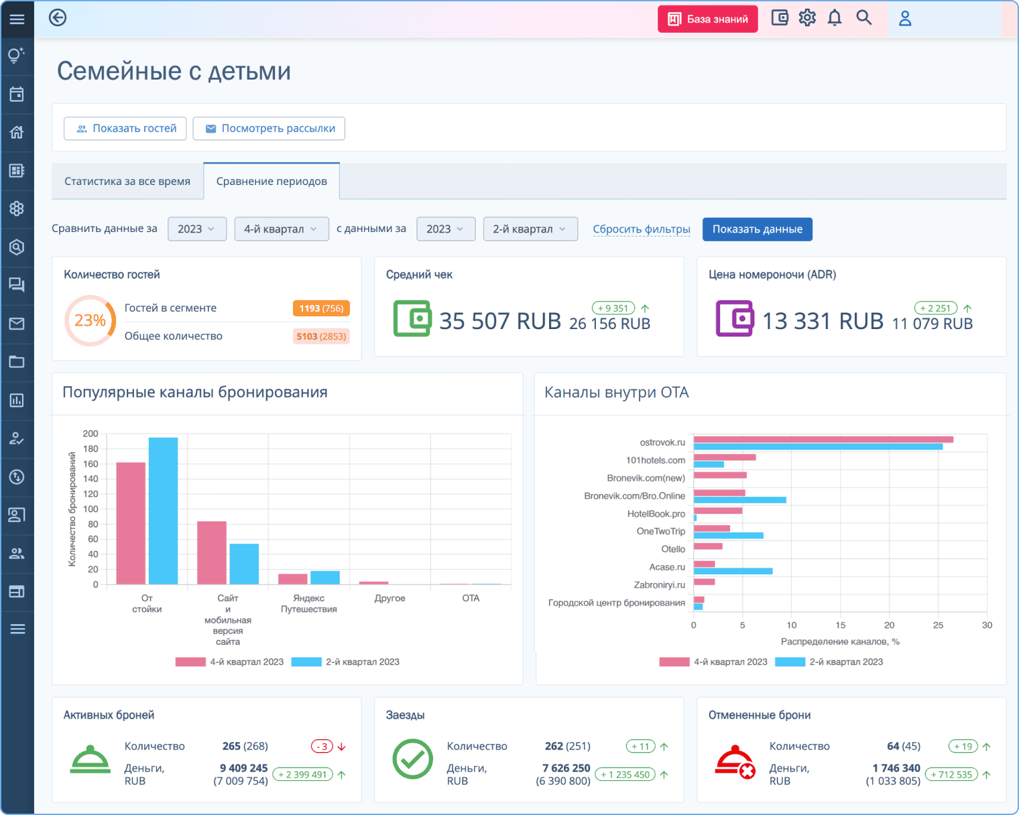Toggle 2-й квартал 2023 legend in OTA chart

(x=829, y=662)
